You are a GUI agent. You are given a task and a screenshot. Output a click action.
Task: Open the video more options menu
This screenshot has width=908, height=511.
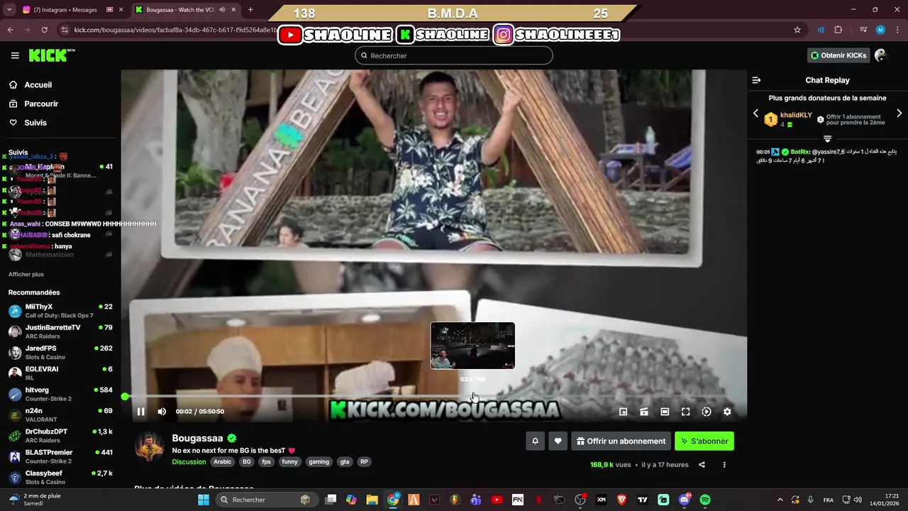coord(724,465)
